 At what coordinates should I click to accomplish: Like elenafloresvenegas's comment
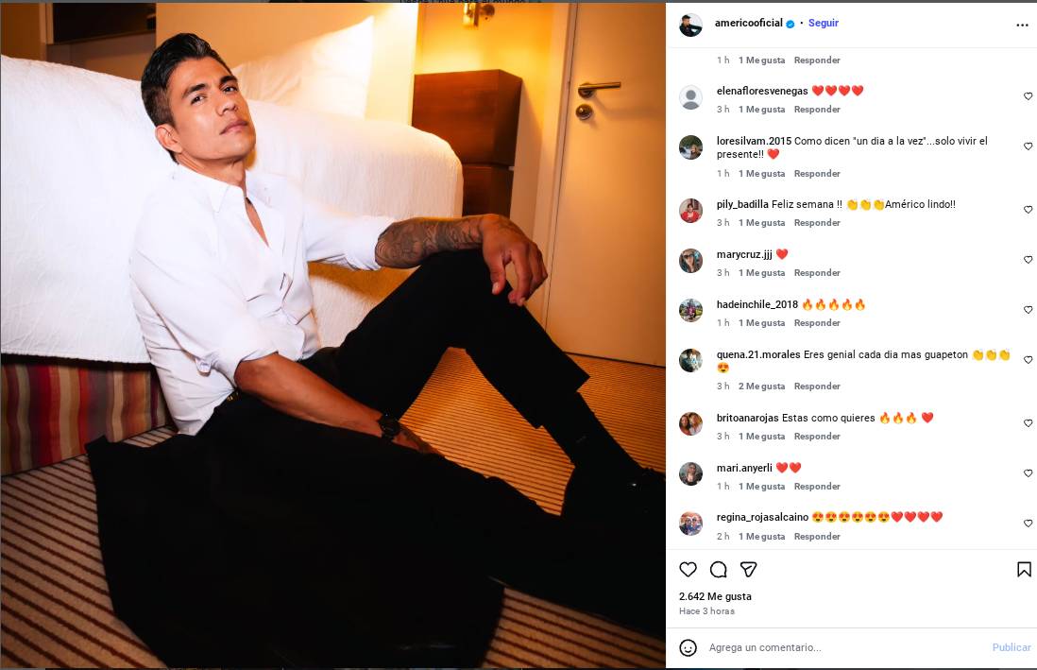(x=1028, y=96)
